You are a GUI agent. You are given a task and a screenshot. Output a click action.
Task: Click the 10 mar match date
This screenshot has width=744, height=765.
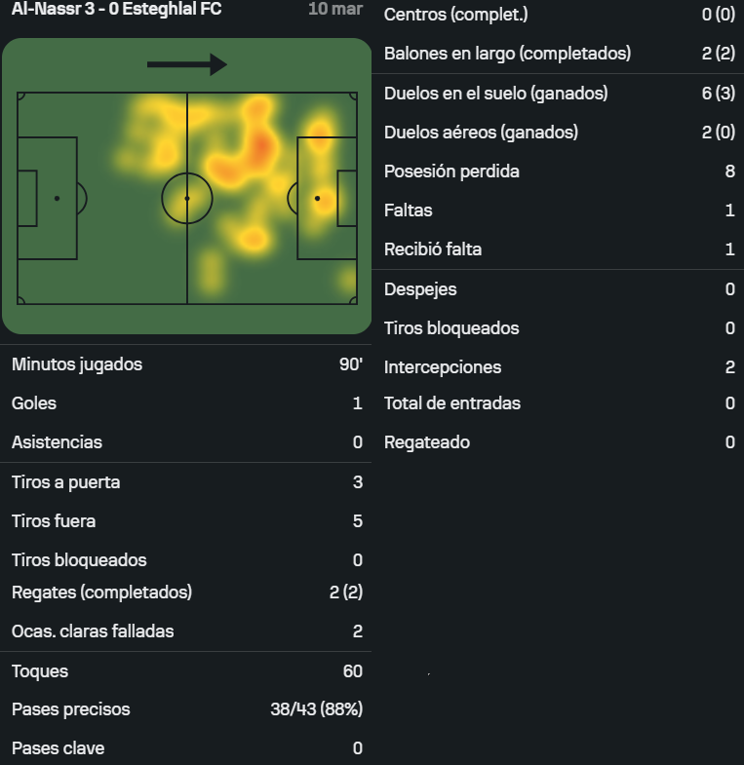click(x=334, y=10)
